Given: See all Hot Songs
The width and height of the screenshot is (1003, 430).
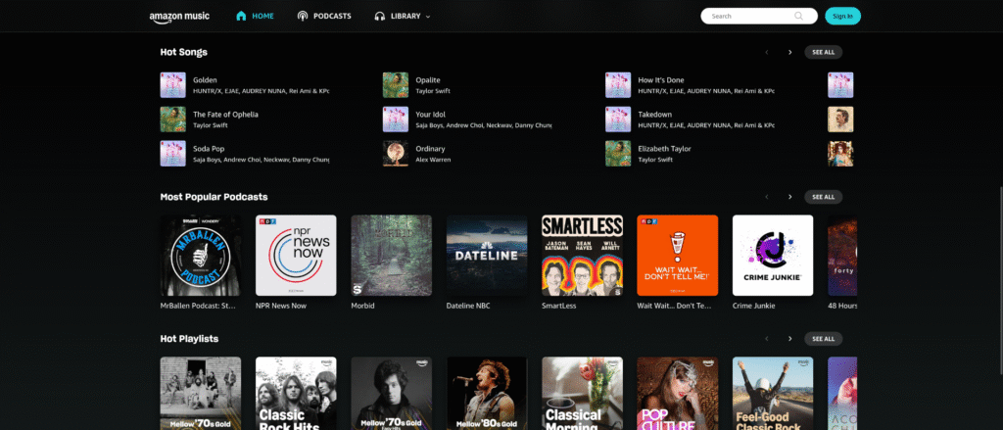Looking at the screenshot, I should point(823,52).
